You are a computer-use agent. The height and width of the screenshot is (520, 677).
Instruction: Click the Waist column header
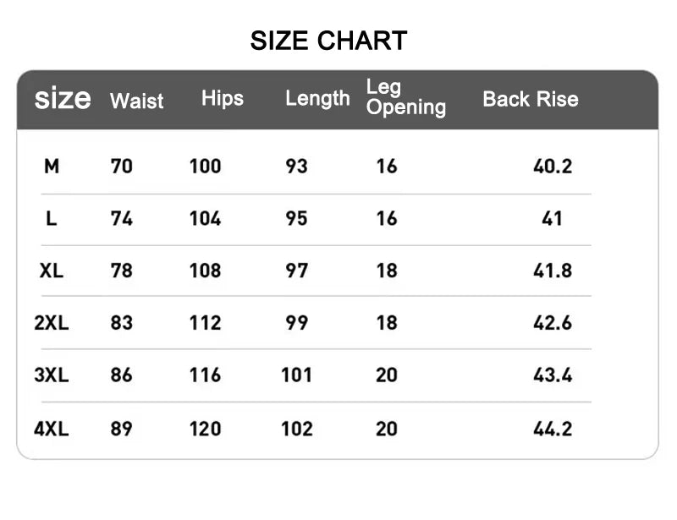coord(137,101)
